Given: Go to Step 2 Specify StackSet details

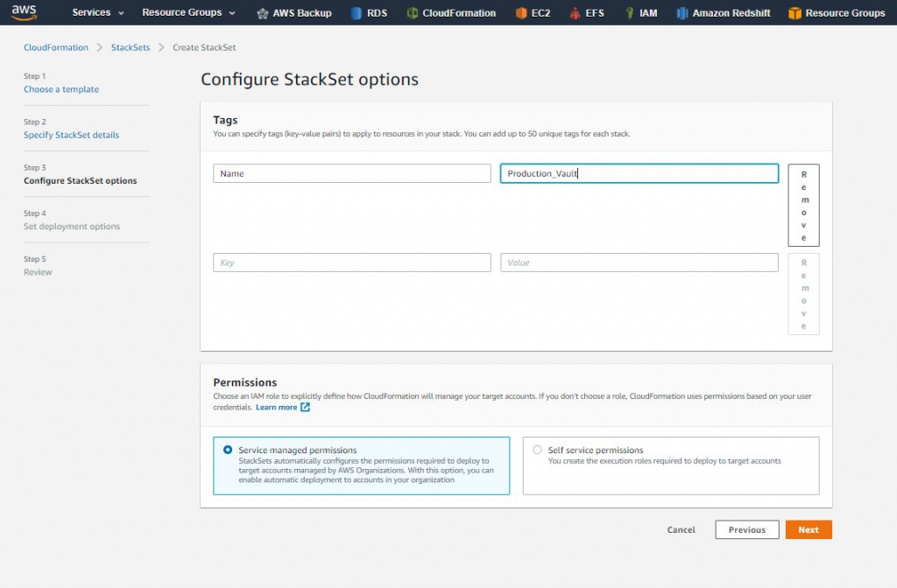Looking at the screenshot, I should coord(71,135).
